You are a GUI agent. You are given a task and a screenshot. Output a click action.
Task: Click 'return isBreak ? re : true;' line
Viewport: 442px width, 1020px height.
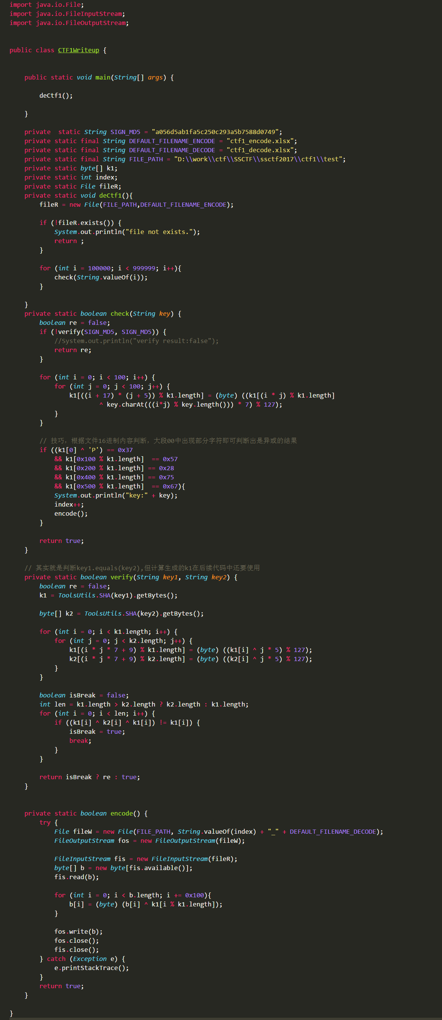(89, 778)
